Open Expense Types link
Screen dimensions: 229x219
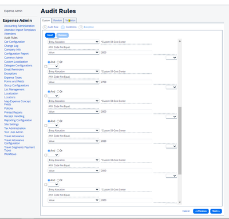(x=13, y=78)
